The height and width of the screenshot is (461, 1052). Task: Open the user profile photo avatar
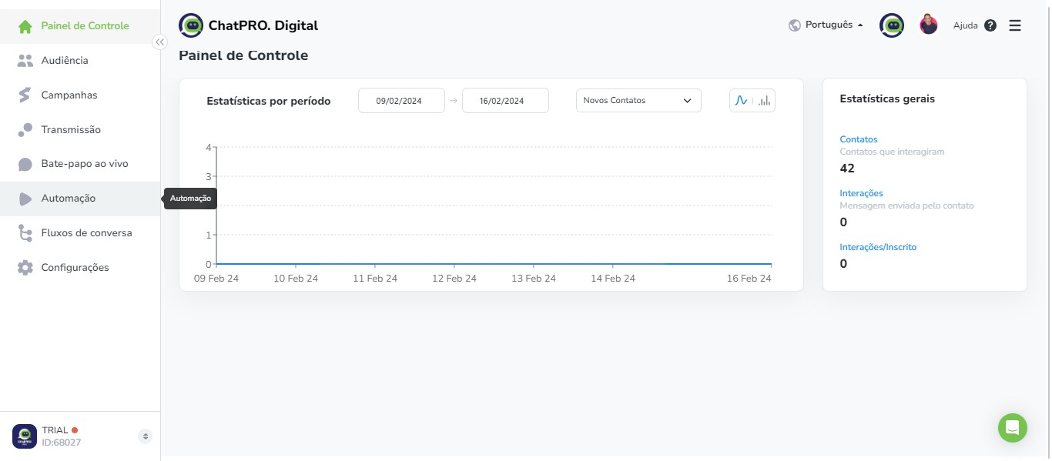click(929, 25)
